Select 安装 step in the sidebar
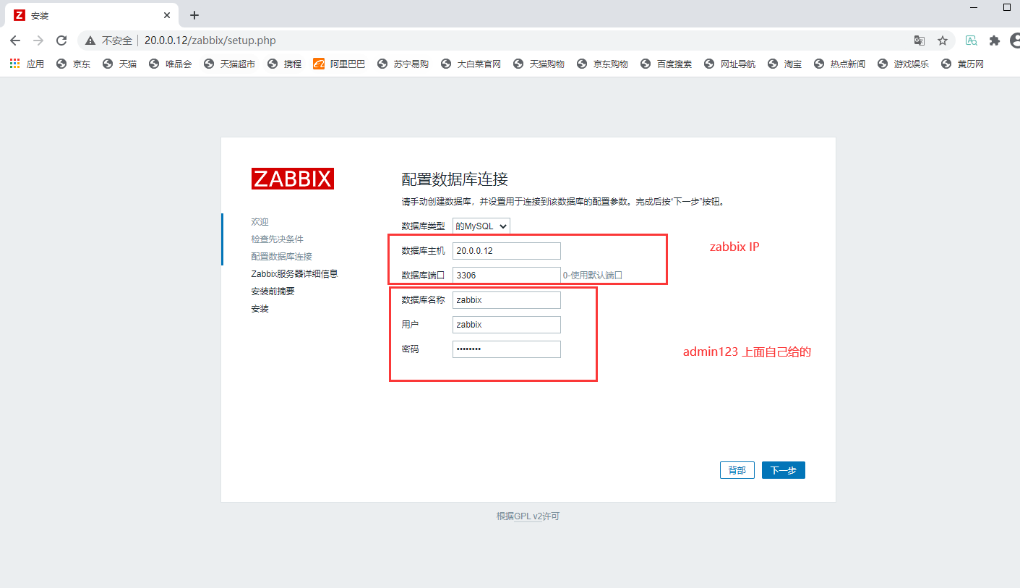 pos(260,309)
